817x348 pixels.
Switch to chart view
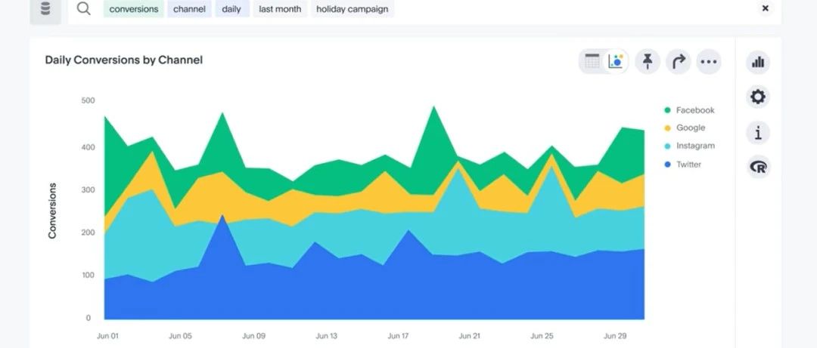[x=617, y=62]
